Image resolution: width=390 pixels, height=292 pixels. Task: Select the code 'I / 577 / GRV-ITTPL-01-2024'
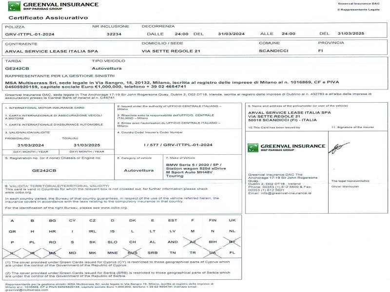(x=178, y=145)
